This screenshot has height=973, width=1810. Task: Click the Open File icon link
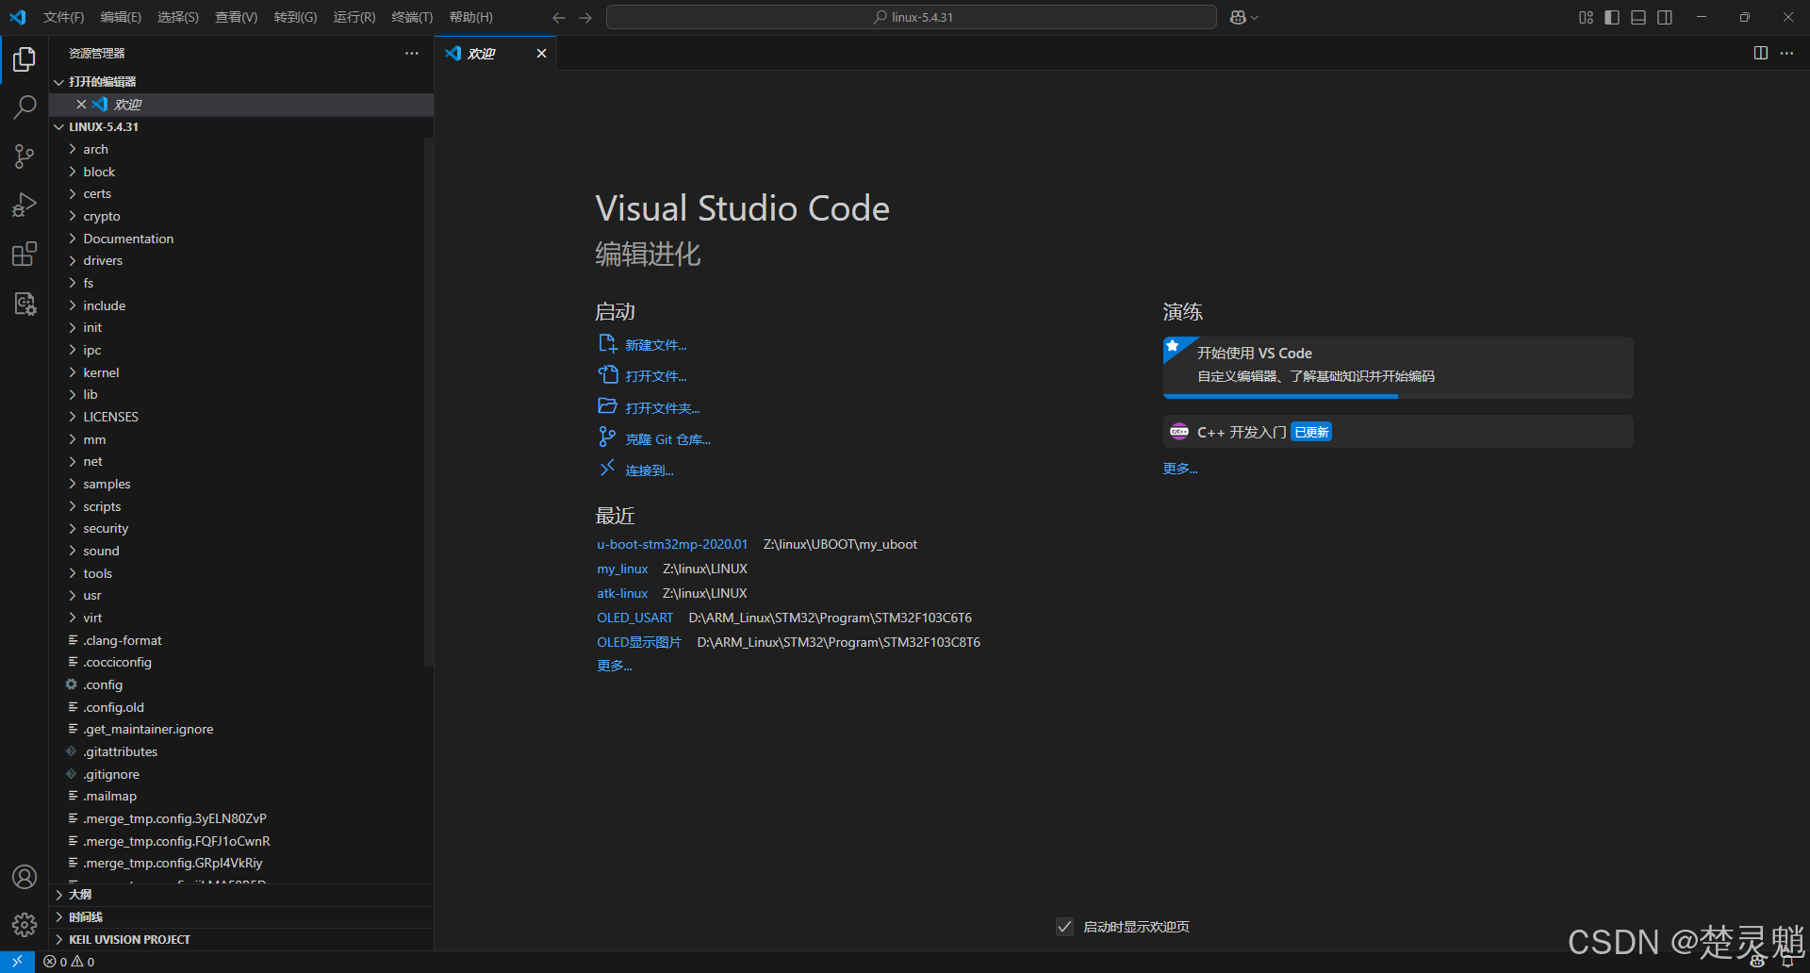pos(607,375)
